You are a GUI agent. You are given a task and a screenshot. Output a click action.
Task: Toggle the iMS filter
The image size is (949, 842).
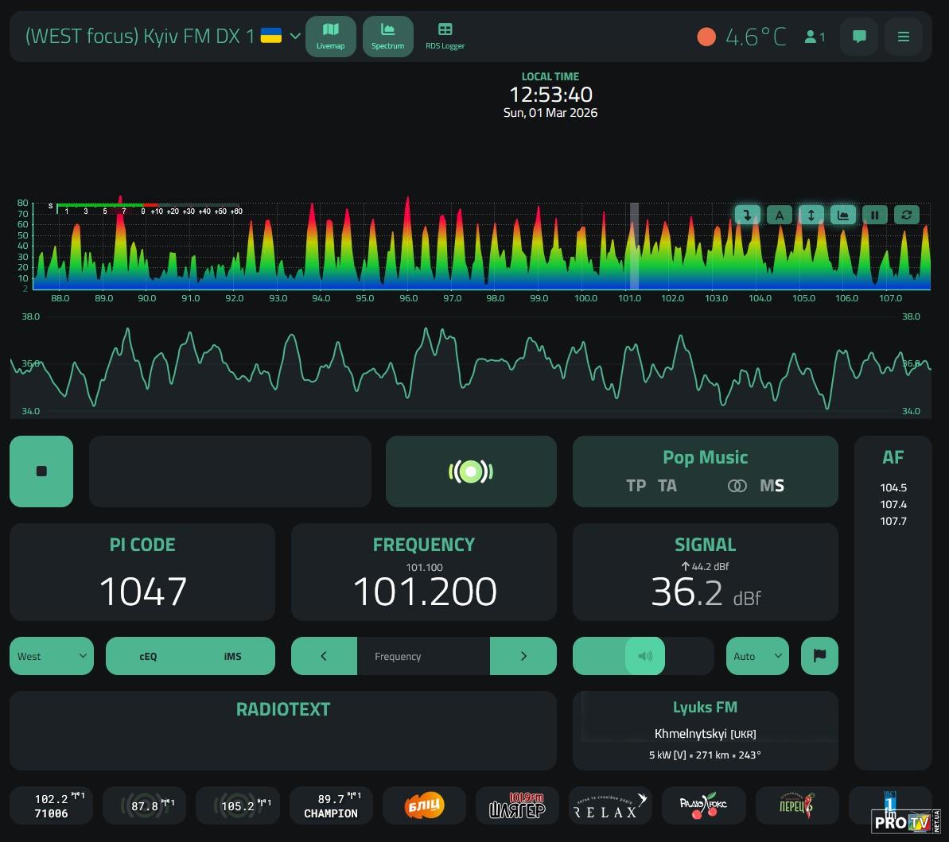(232, 656)
